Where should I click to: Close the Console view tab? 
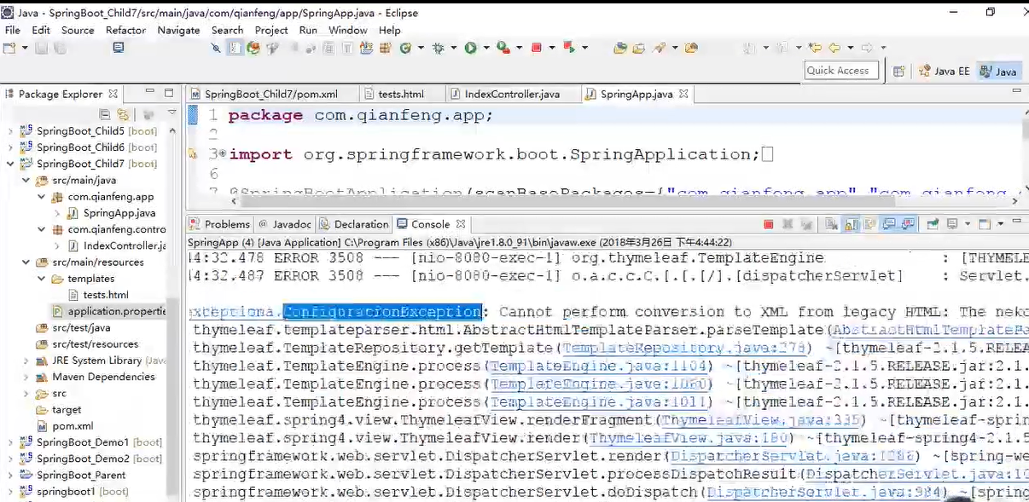click(x=460, y=224)
